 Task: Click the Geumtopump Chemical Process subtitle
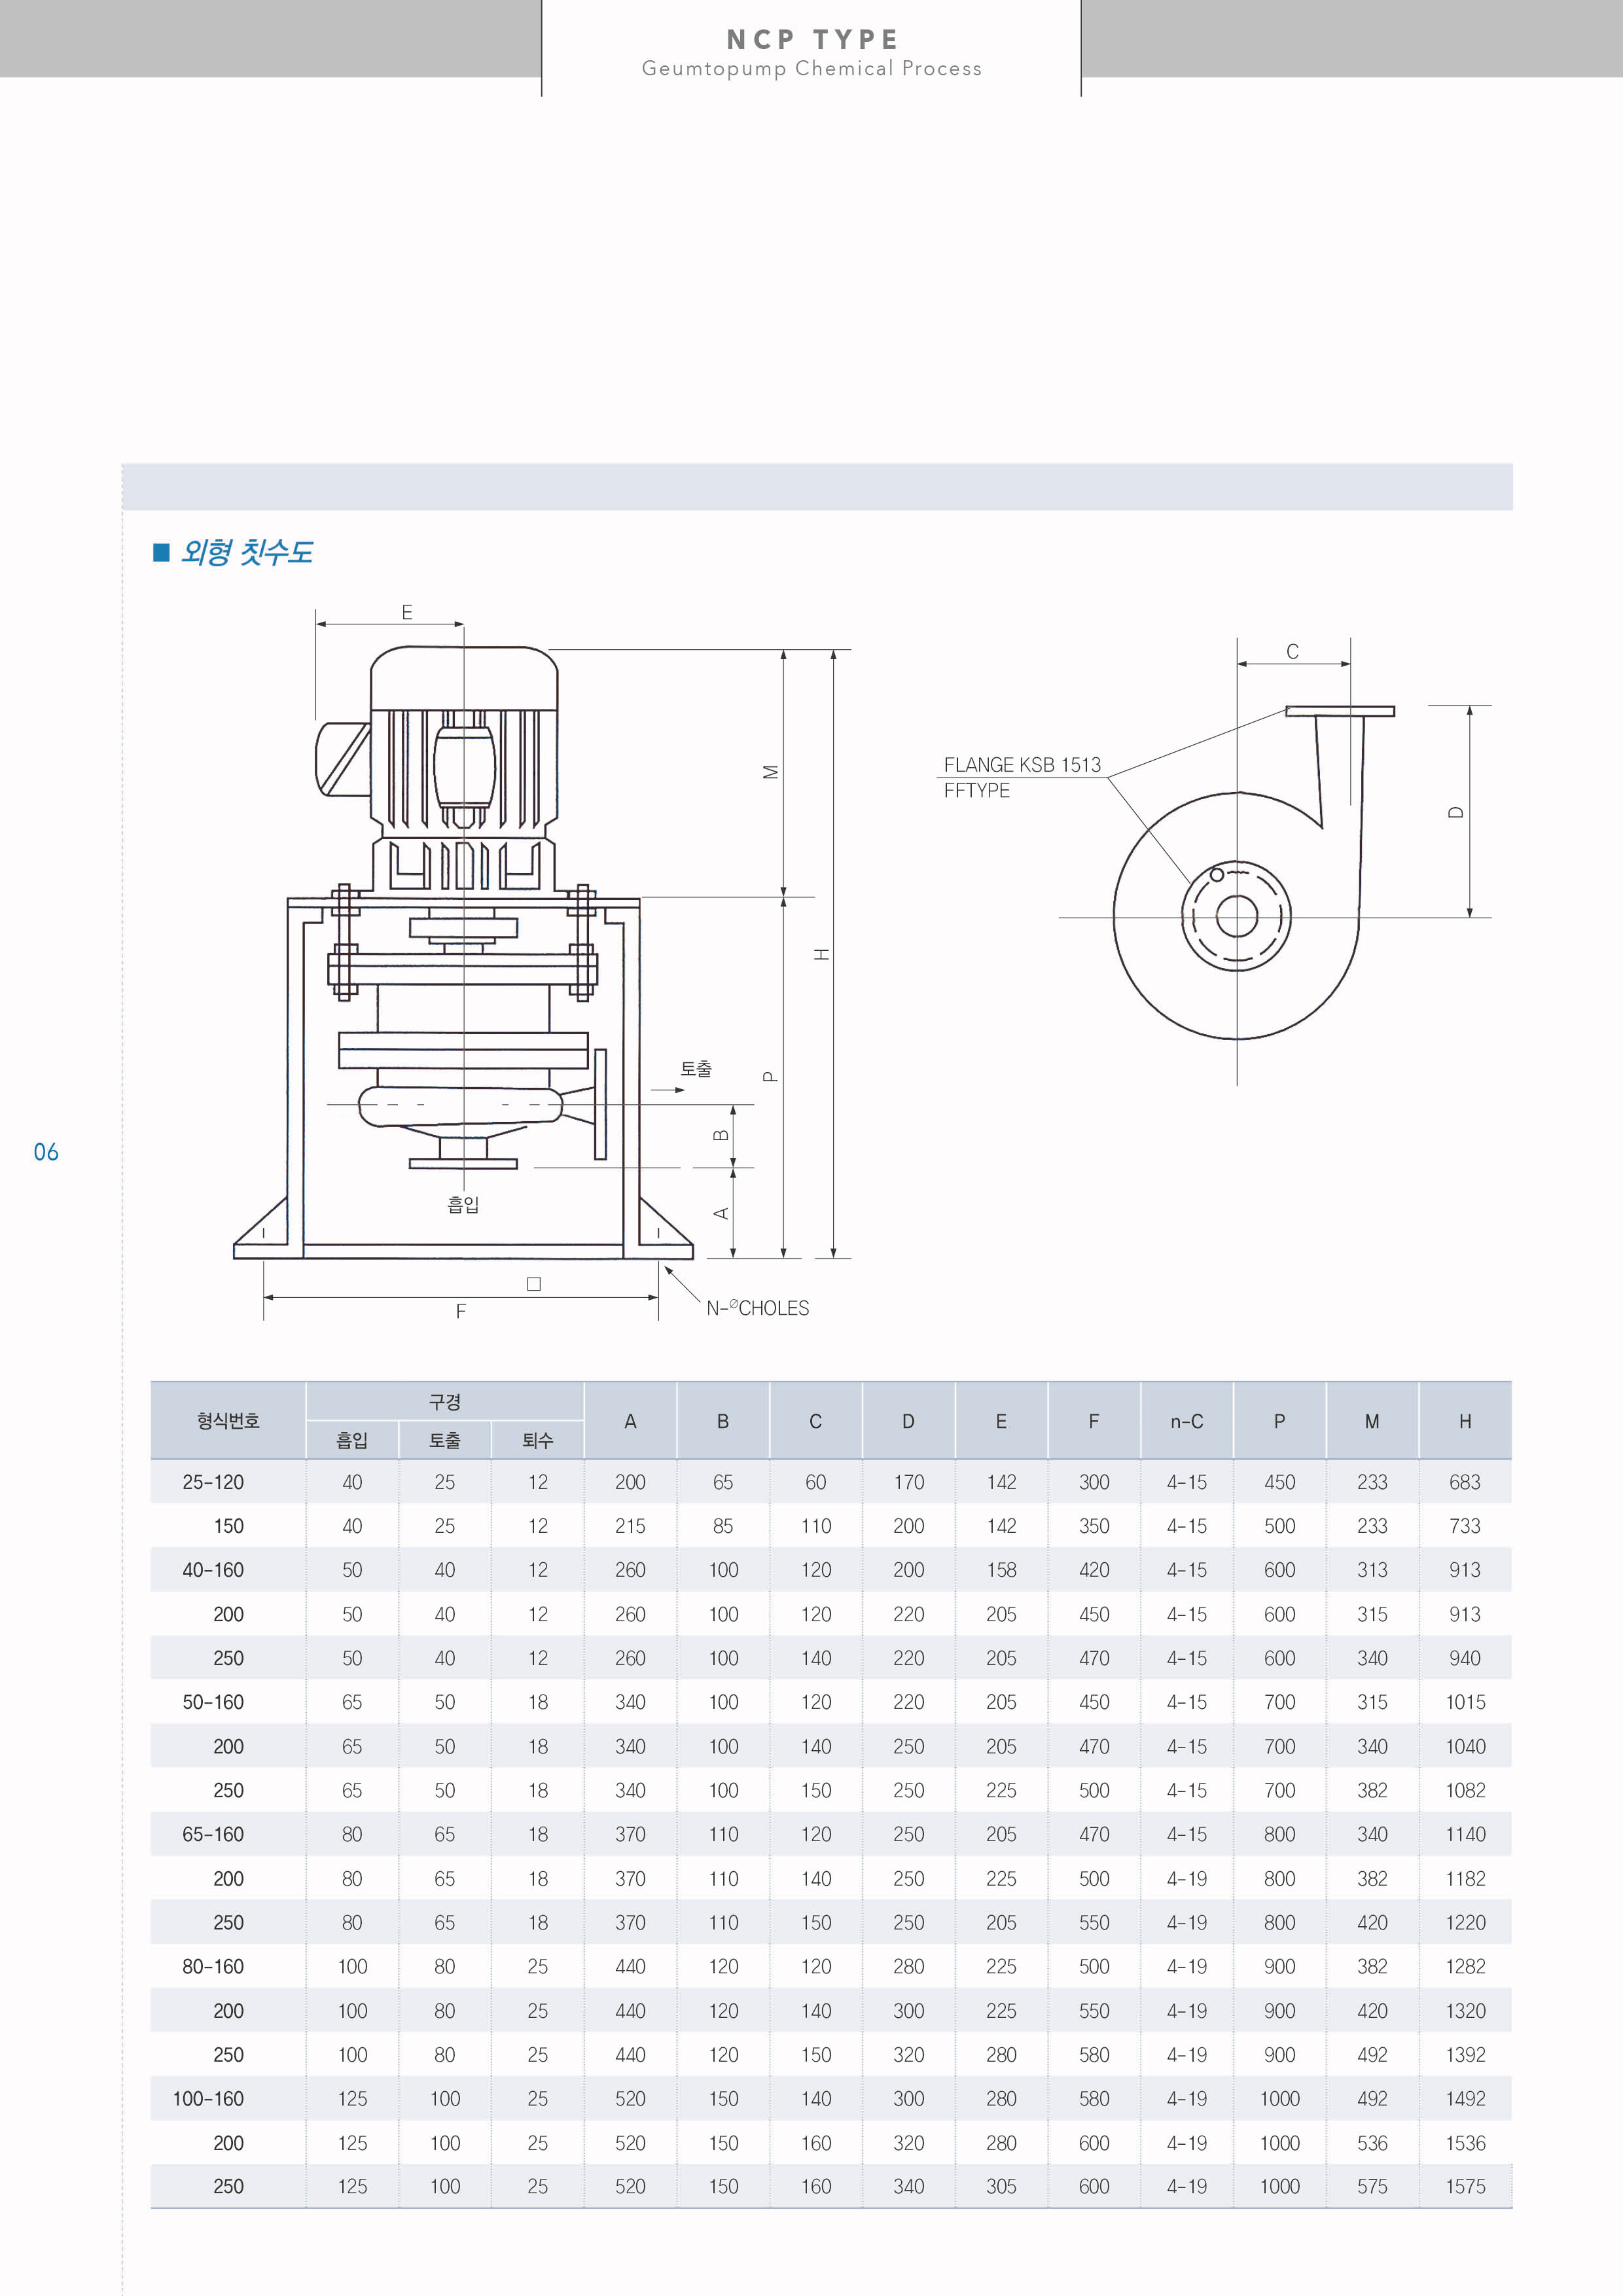pyautogui.click(x=811, y=69)
